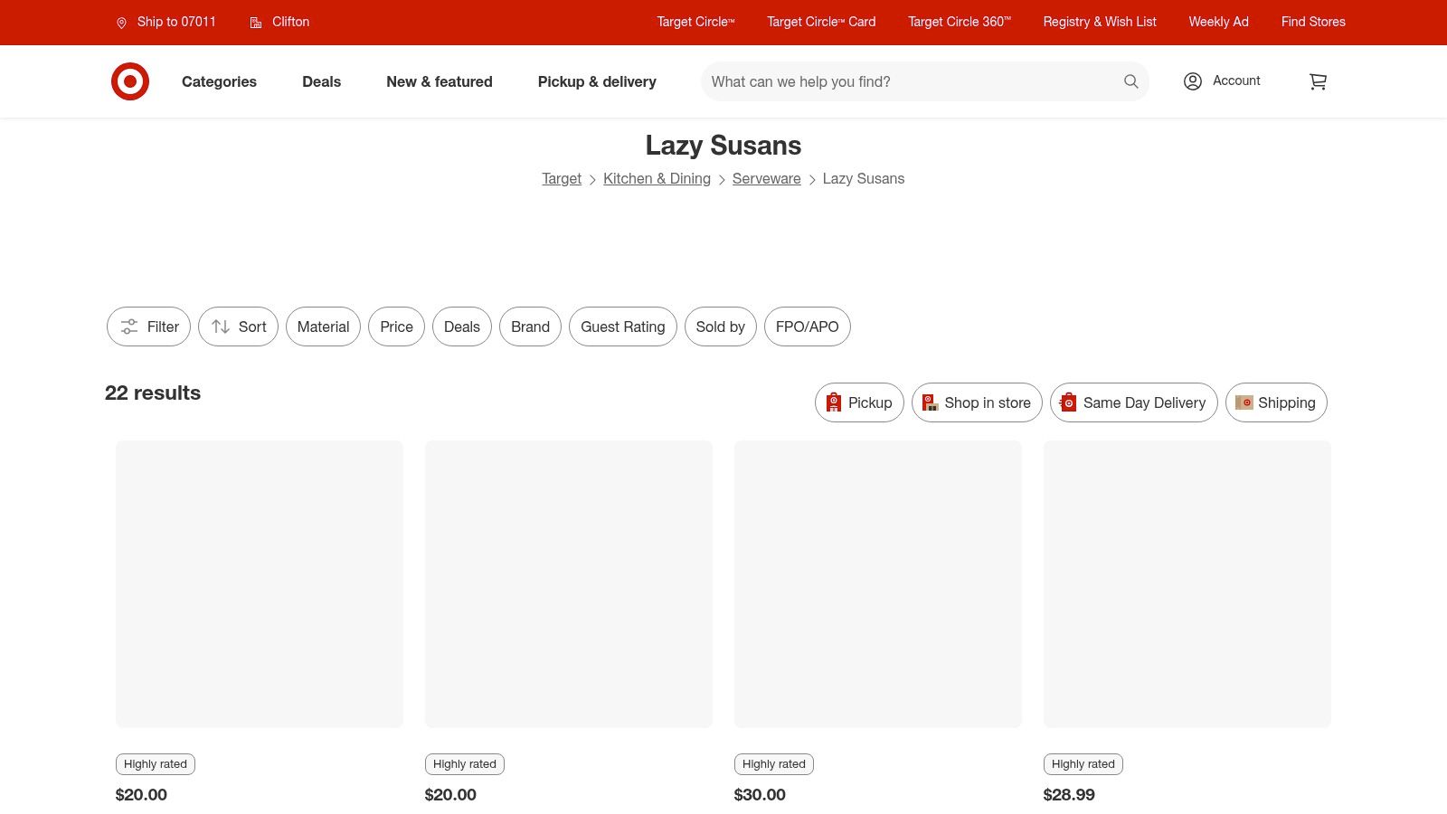Open Find Stores link
The width and height of the screenshot is (1447, 814).
1313,22
